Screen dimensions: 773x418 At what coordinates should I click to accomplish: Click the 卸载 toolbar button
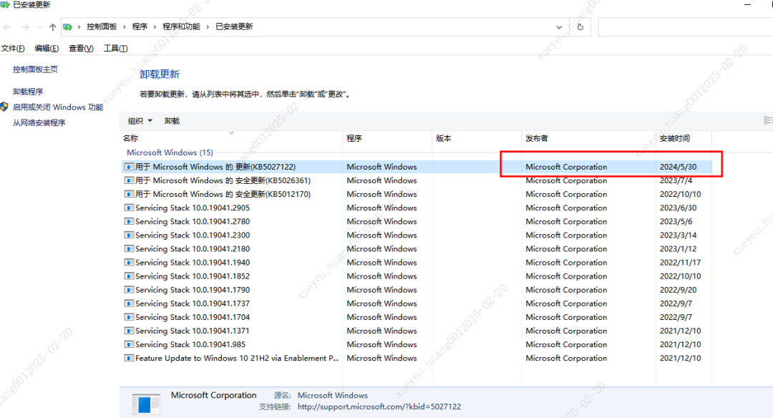coord(172,121)
